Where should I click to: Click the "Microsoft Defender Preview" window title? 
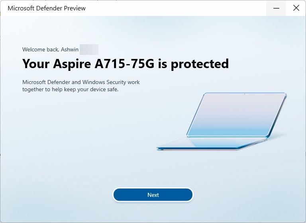tap(47, 8)
